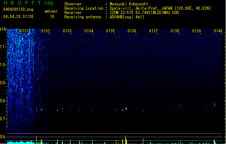This screenshot has width=226, height=144.
Task: Click the 0136 time marker
Action: click(132, 31)
